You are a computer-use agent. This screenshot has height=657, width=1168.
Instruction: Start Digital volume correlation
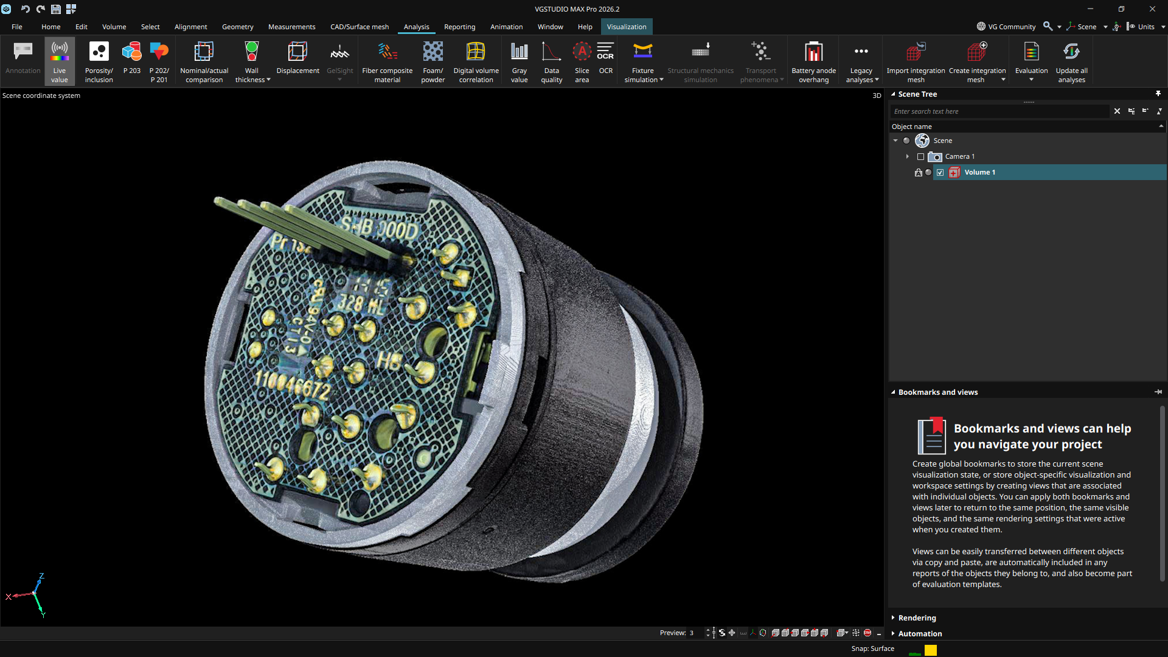click(x=476, y=61)
